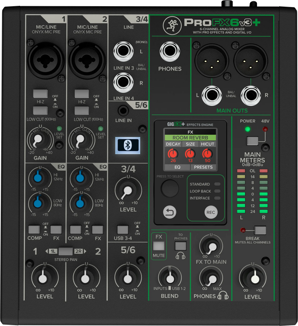Click the DECAY dial showing 26
This screenshot has width=298, height=326.
[x=173, y=154]
